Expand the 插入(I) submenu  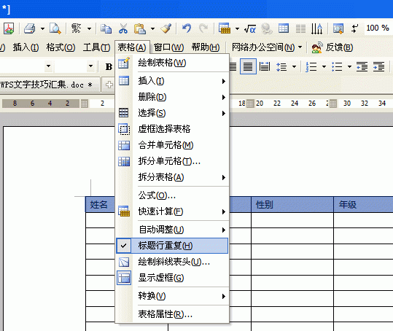(x=172, y=81)
